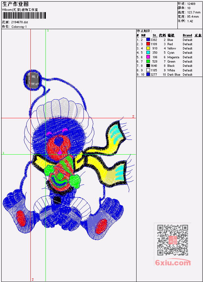Click the 'Brand' column header
The width and height of the screenshot is (203, 282).
tap(187, 35)
